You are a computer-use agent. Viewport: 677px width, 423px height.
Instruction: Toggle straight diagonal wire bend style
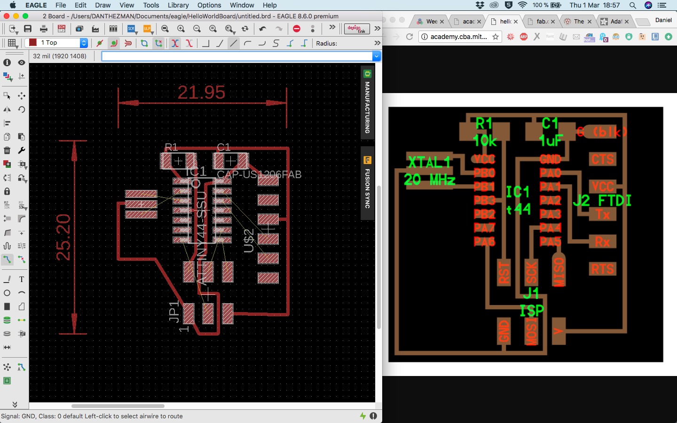pos(233,43)
